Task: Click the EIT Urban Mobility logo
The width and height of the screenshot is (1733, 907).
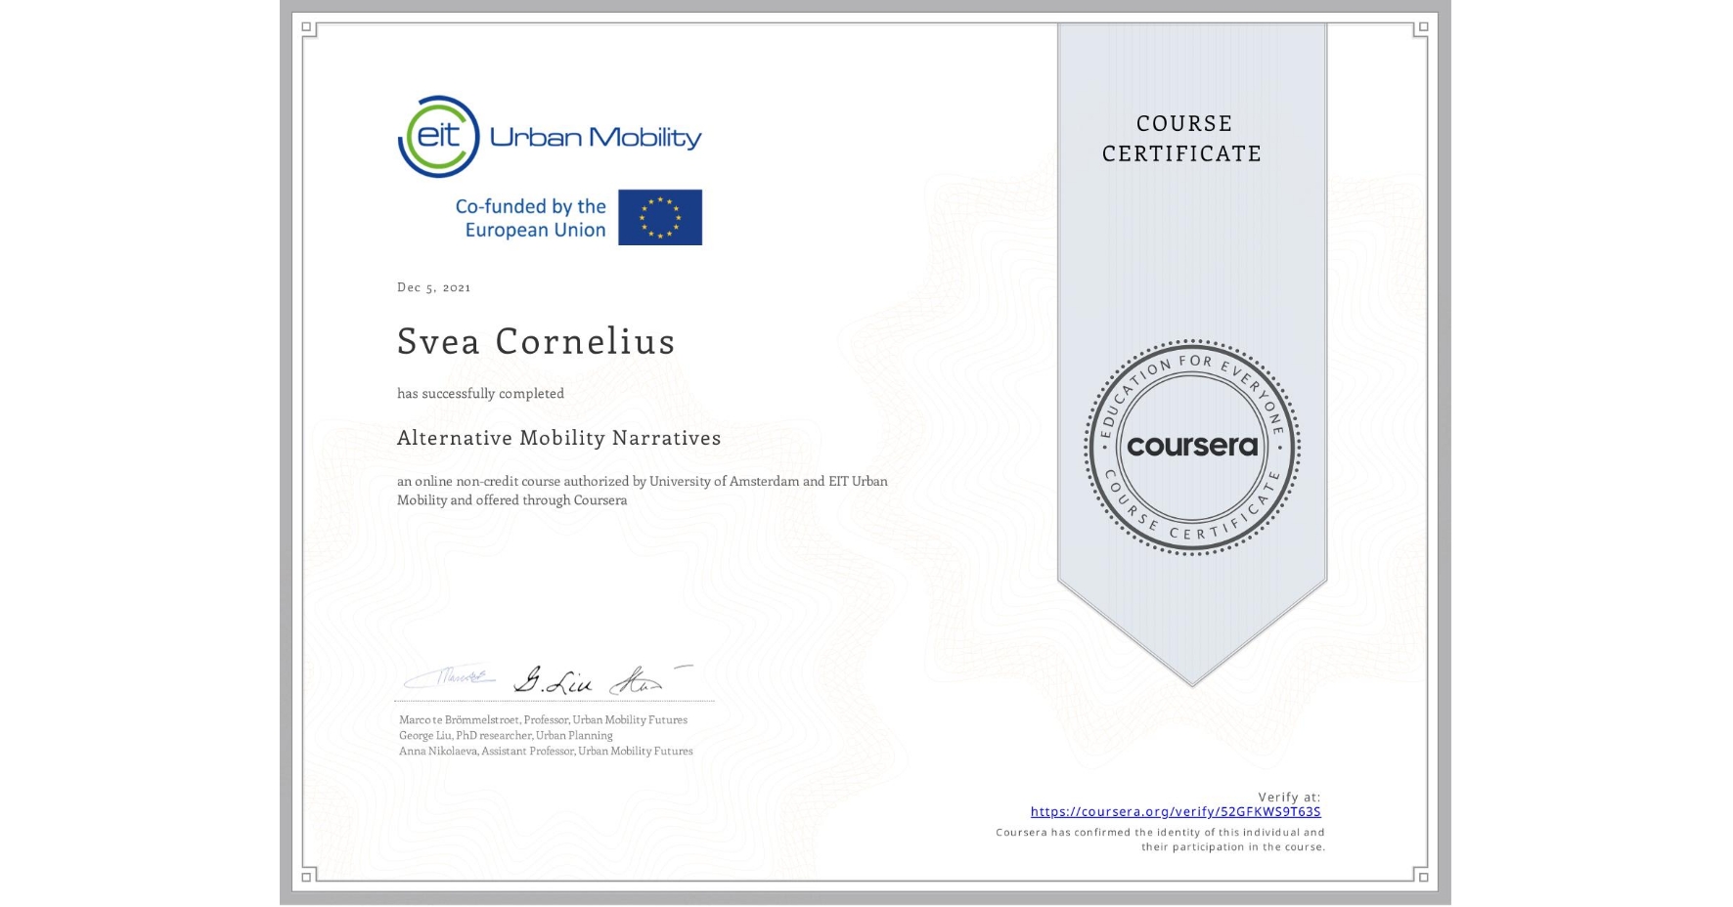Action: click(550, 136)
